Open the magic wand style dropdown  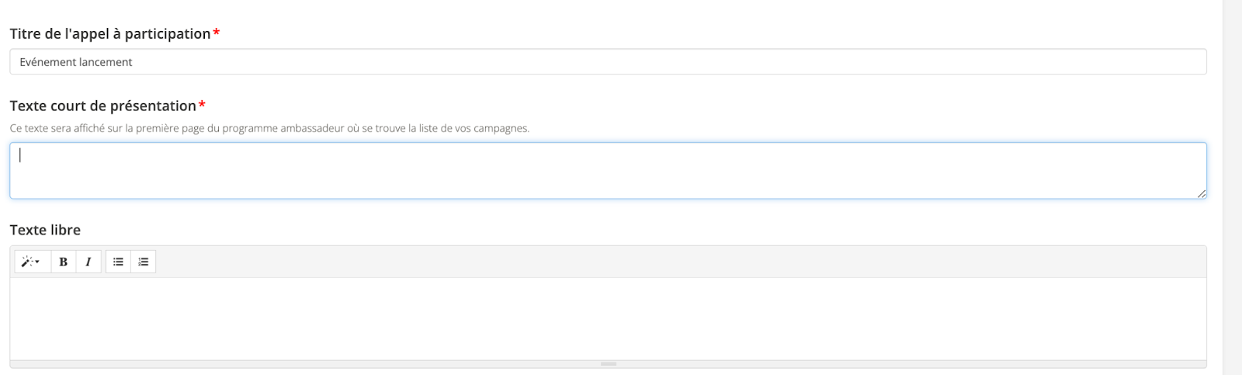[x=32, y=262]
